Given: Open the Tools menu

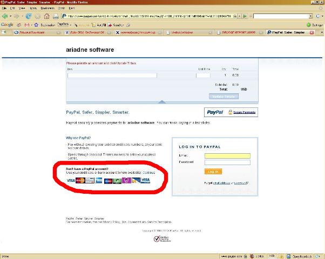Looking at the screenshot, I should (x=62, y=8).
